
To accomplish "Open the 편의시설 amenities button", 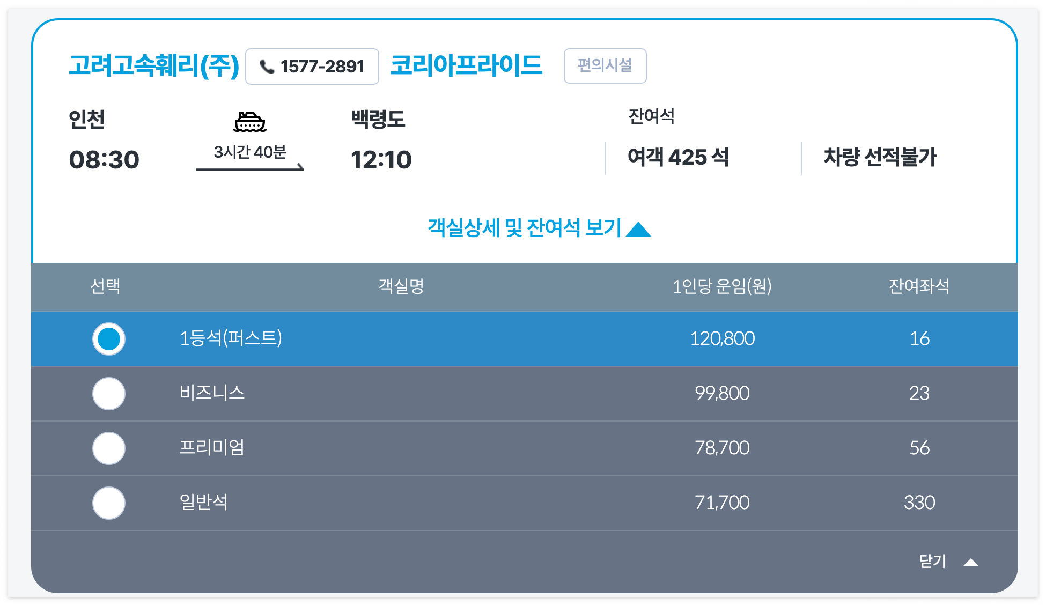I will [605, 65].
